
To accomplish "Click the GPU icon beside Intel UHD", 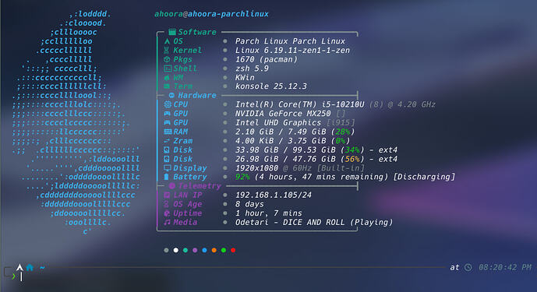I will tap(167, 122).
